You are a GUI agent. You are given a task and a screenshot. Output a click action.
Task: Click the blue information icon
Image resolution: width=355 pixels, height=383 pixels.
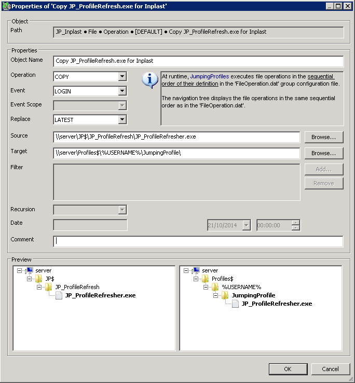click(150, 80)
